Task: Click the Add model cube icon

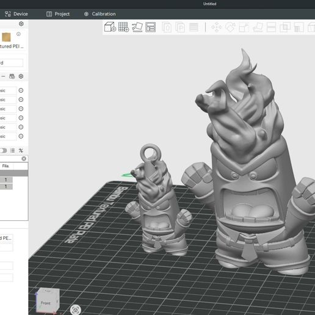Action: (x=110, y=27)
